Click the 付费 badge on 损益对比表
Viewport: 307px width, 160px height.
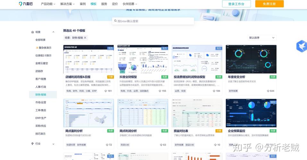[x=219, y=131]
